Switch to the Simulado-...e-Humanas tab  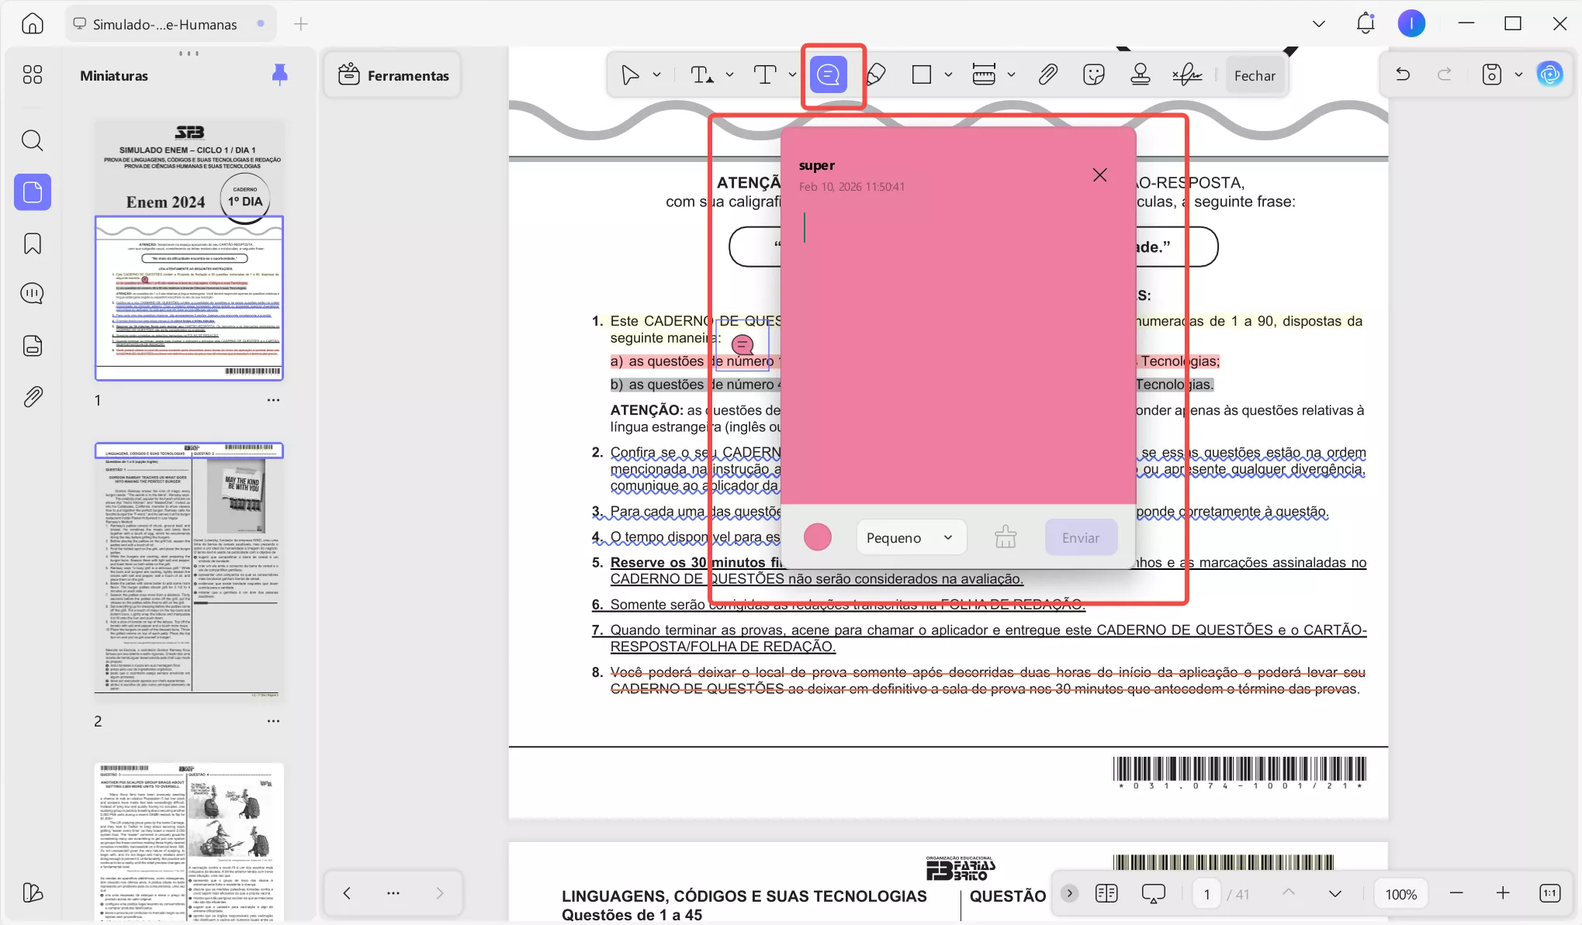(164, 24)
